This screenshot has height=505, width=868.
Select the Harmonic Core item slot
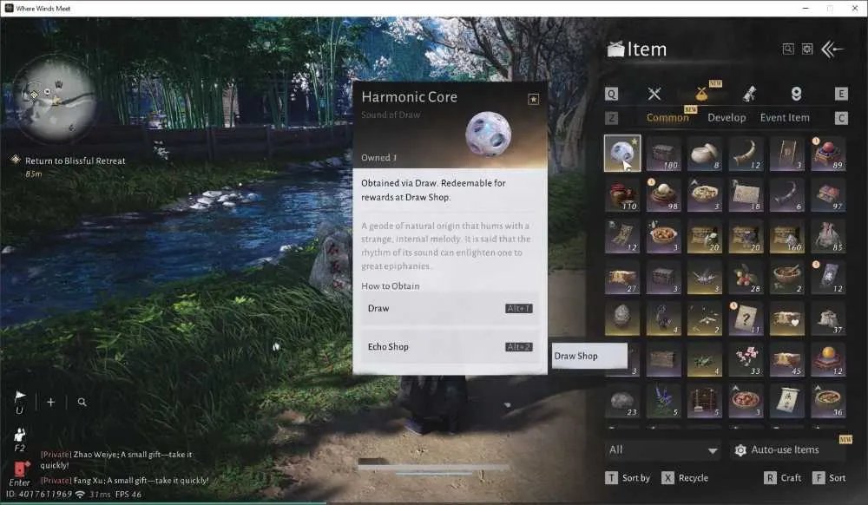tap(622, 154)
